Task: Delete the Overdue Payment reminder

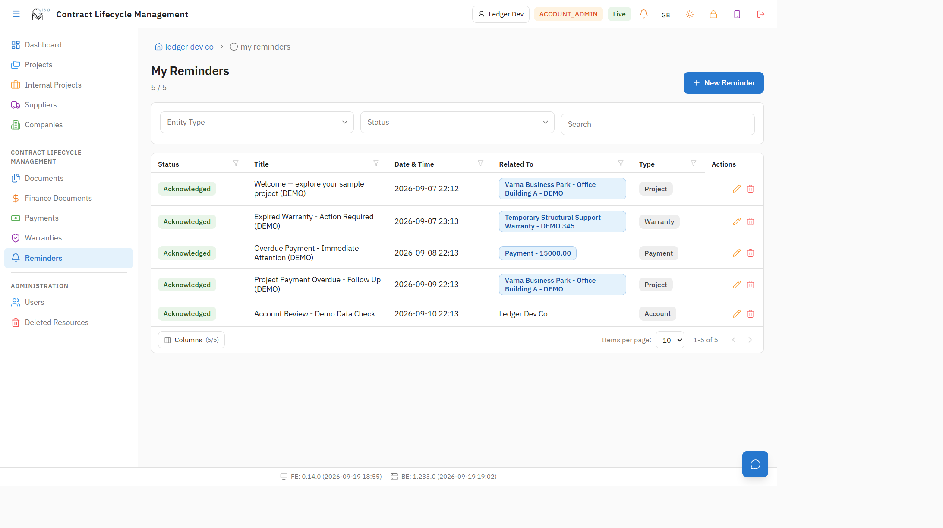Action: 751,253
